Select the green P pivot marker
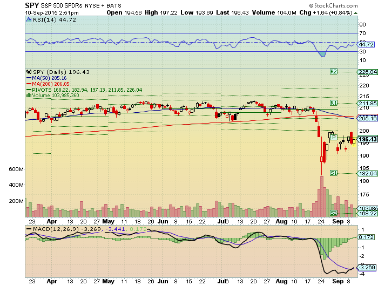This screenshot has width=378, height=286. 334,138
